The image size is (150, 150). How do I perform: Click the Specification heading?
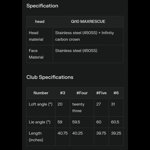coord(42,6)
